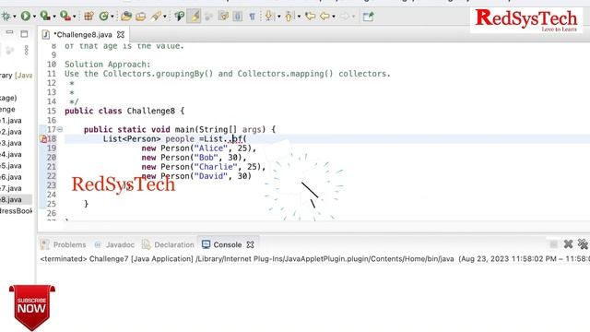Screen dimensions: 590x332
Task: Click the Next Annotation down arrow icon
Action: (268, 17)
